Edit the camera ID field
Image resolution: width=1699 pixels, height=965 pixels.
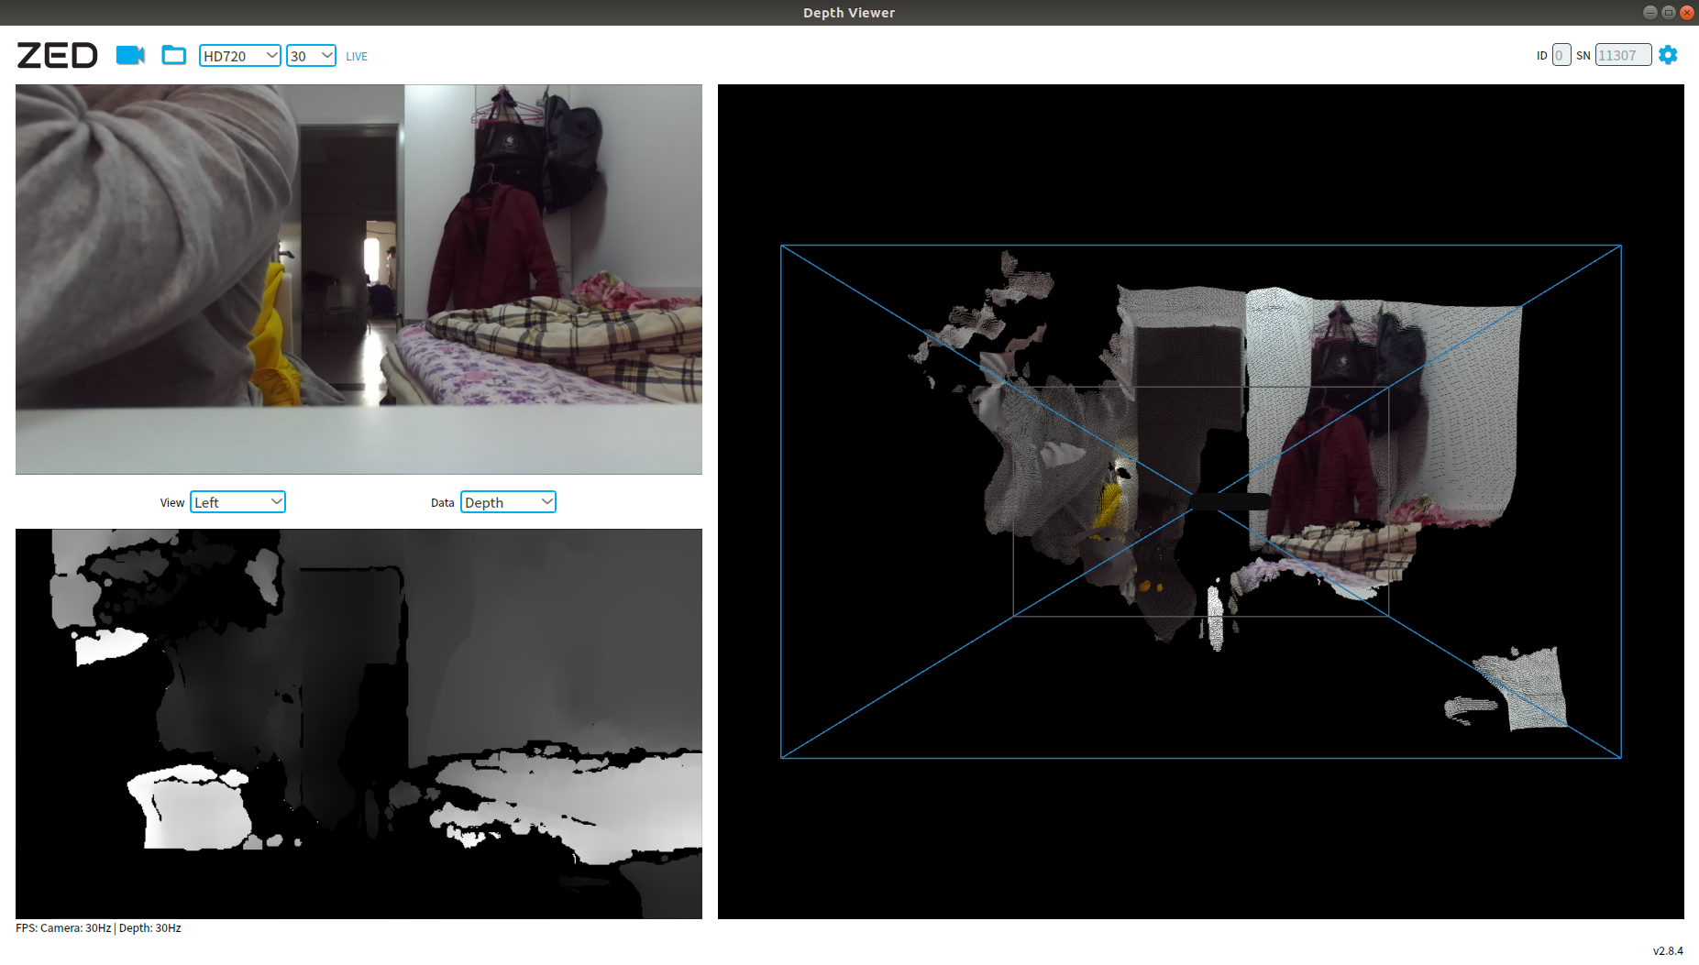pos(1560,55)
